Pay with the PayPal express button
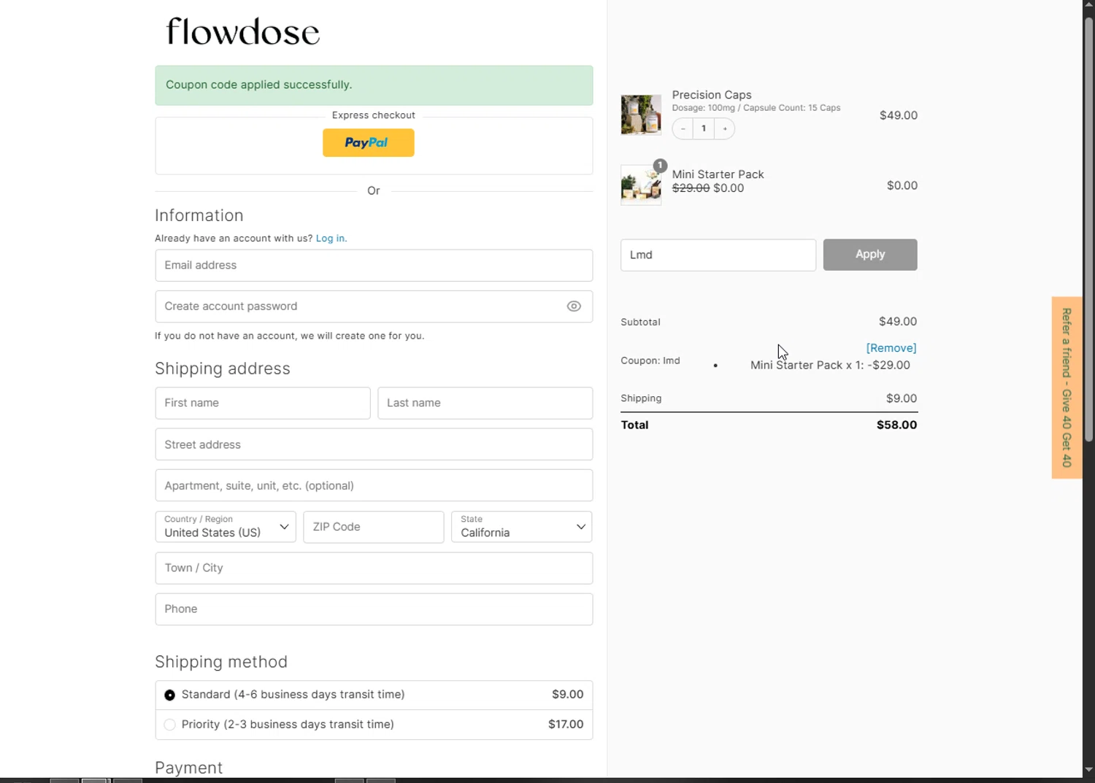Image resolution: width=1095 pixels, height=783 pixels. pyautogui.click(x=369, y=143)
